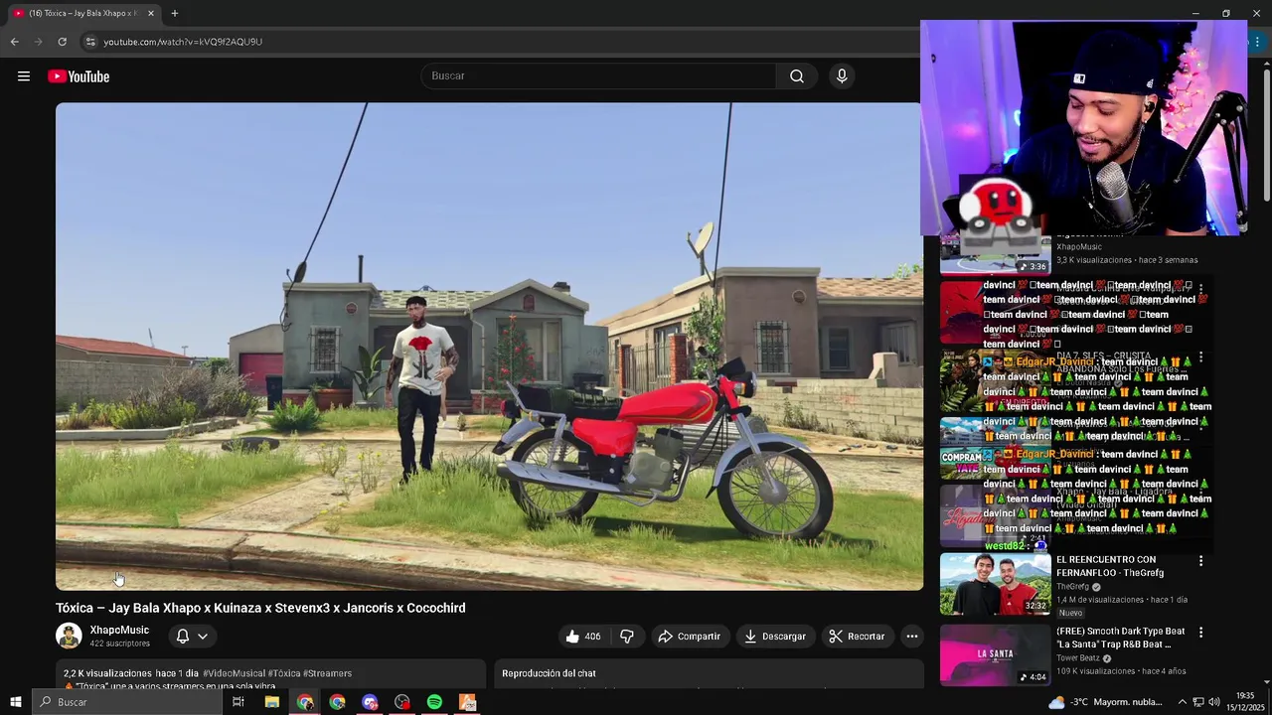The height and width of the screenshot is (715, 1272).
Task: Focus the YouTube Buscar search field
Action: (x=598, y=76)
